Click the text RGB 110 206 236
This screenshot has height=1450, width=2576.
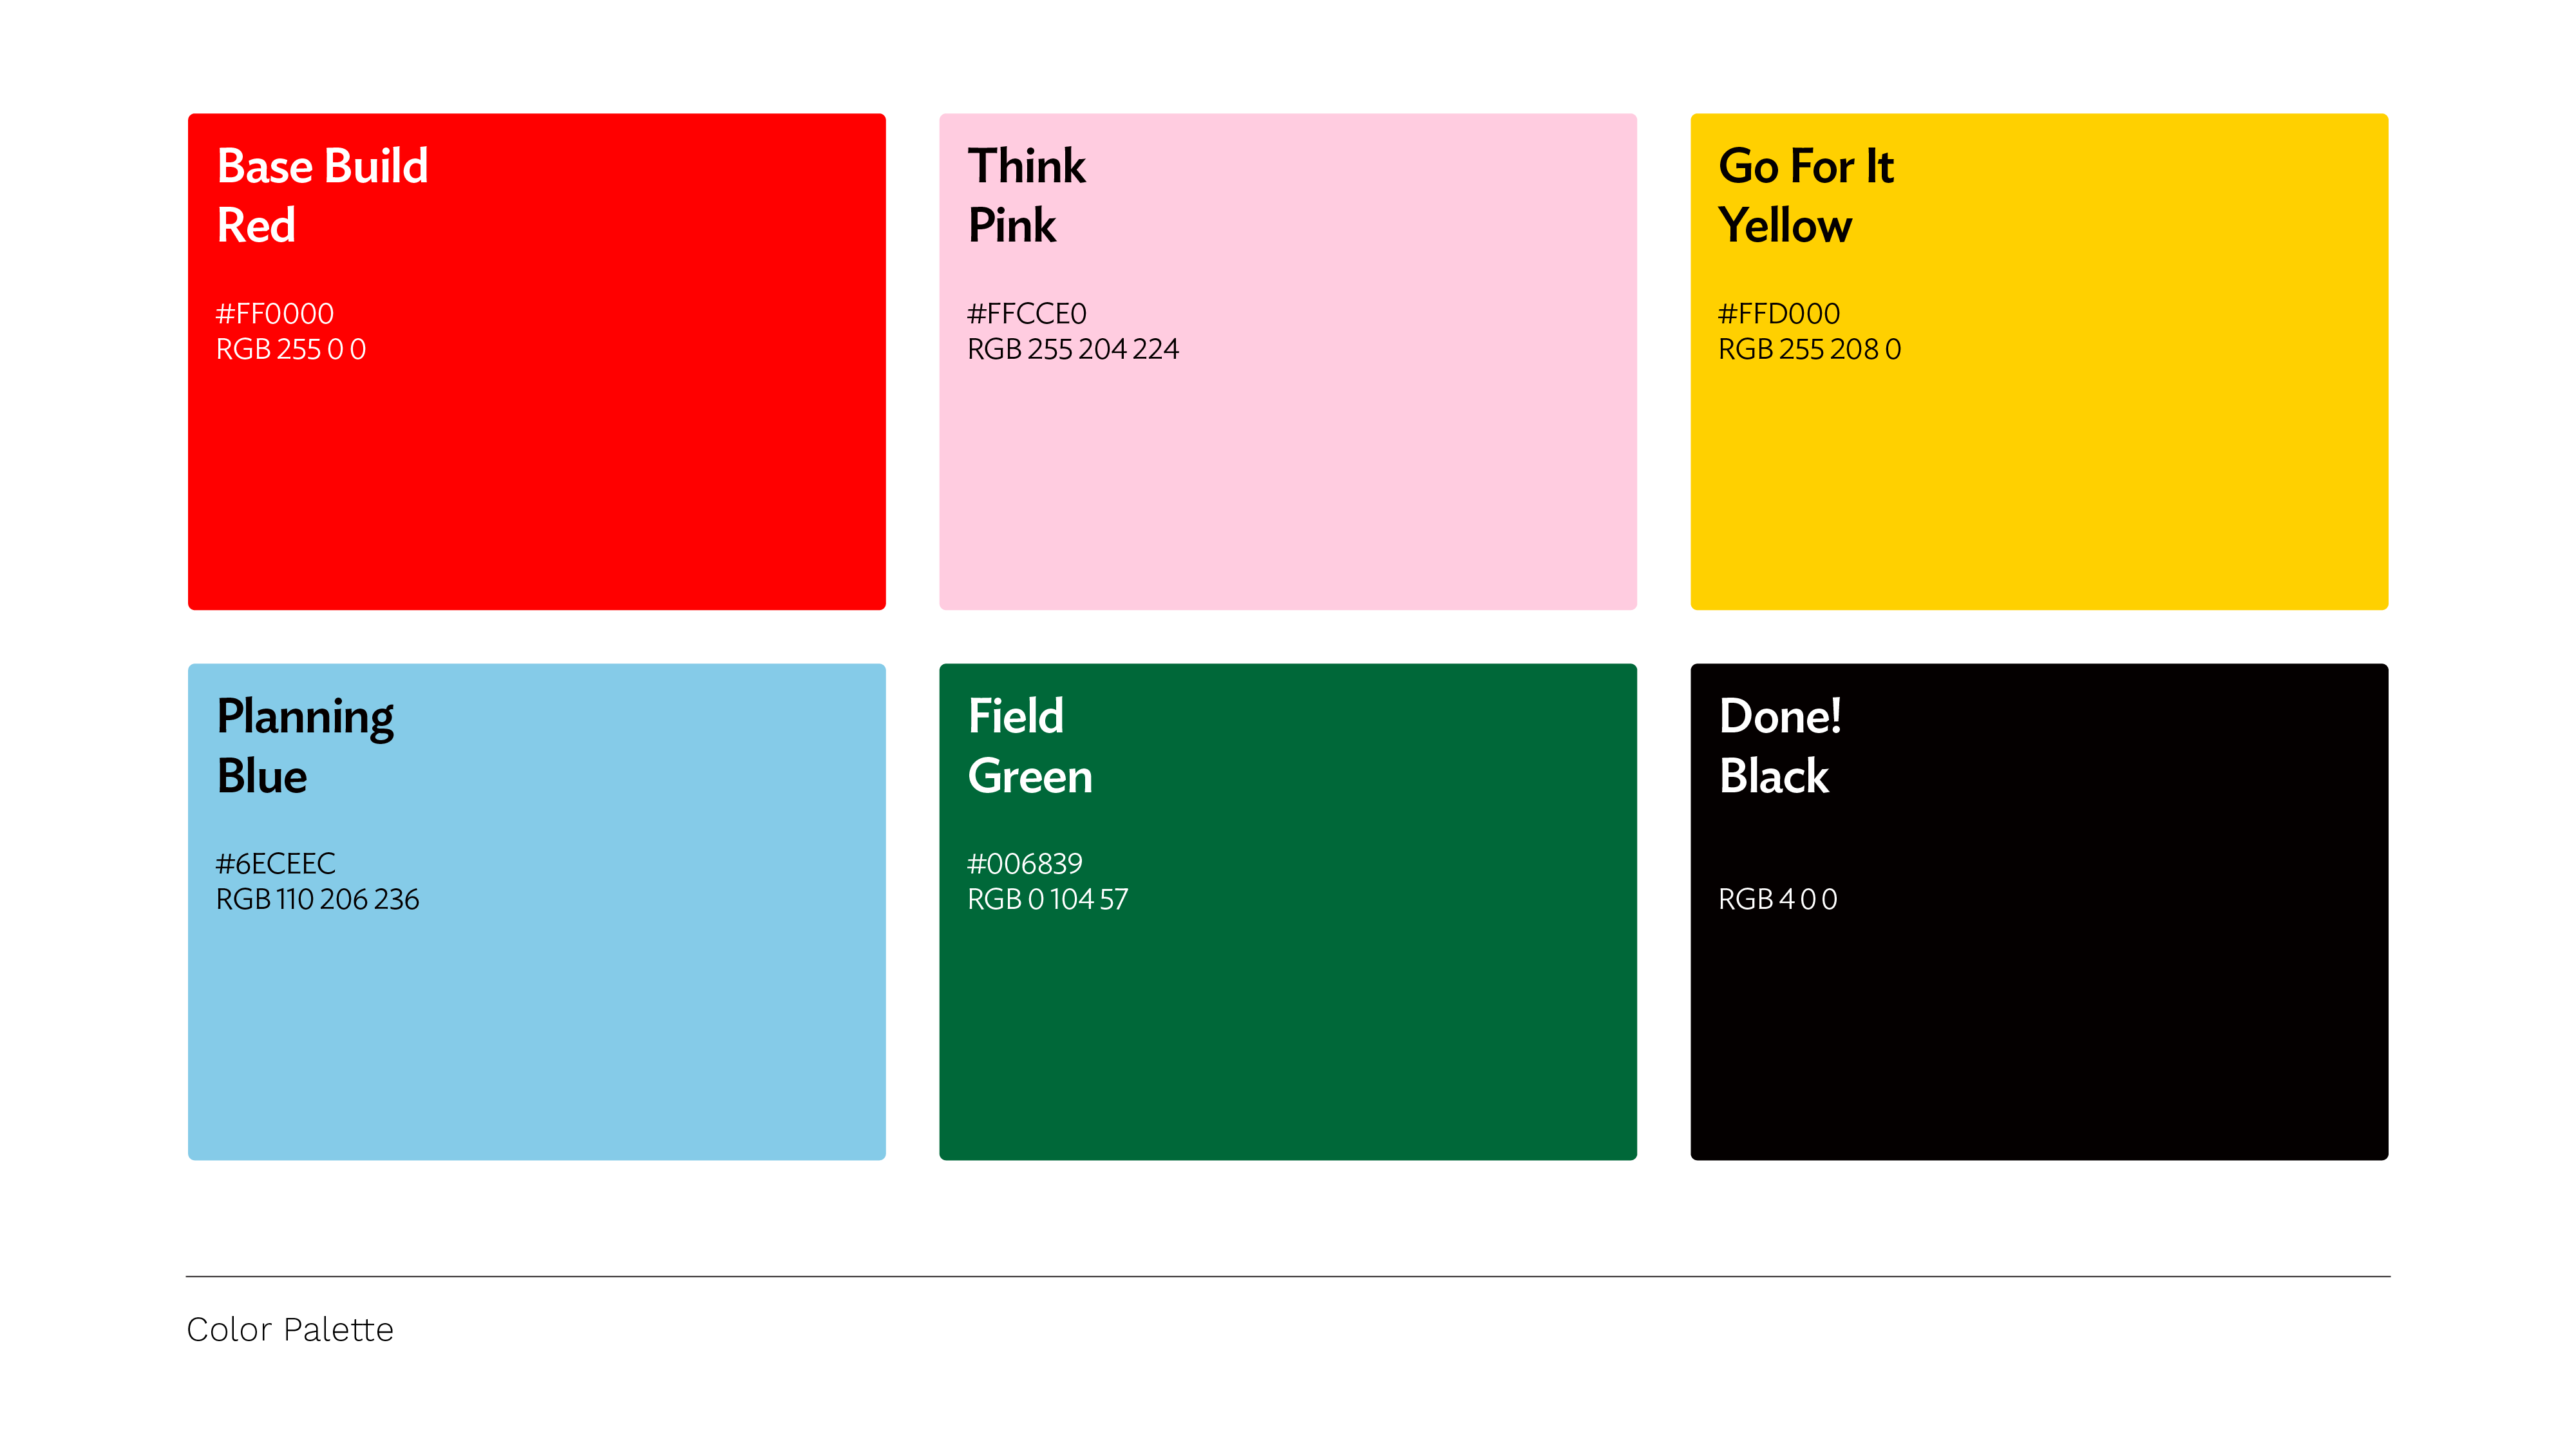tap(318, 899)
